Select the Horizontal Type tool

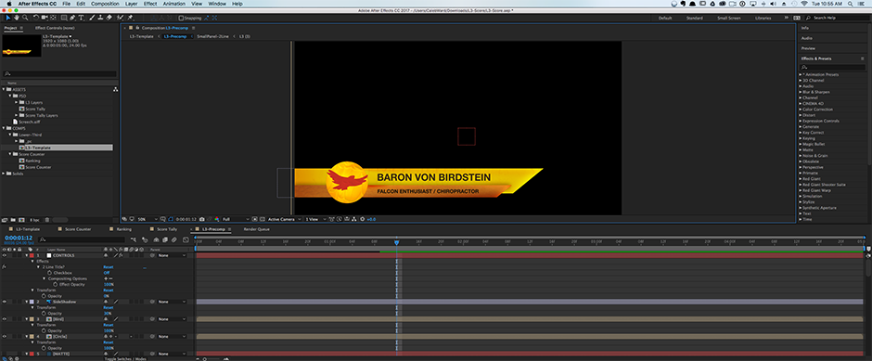tap(82, 18)
